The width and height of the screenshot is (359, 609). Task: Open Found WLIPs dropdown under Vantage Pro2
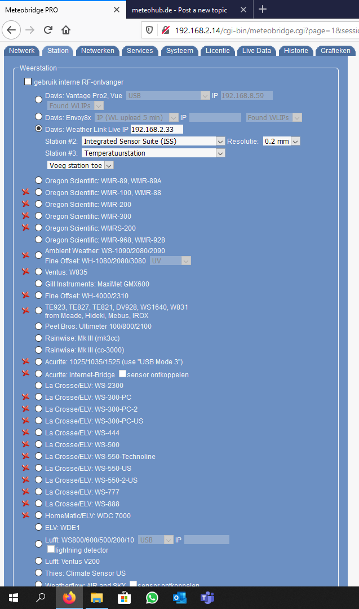[76, 105]
